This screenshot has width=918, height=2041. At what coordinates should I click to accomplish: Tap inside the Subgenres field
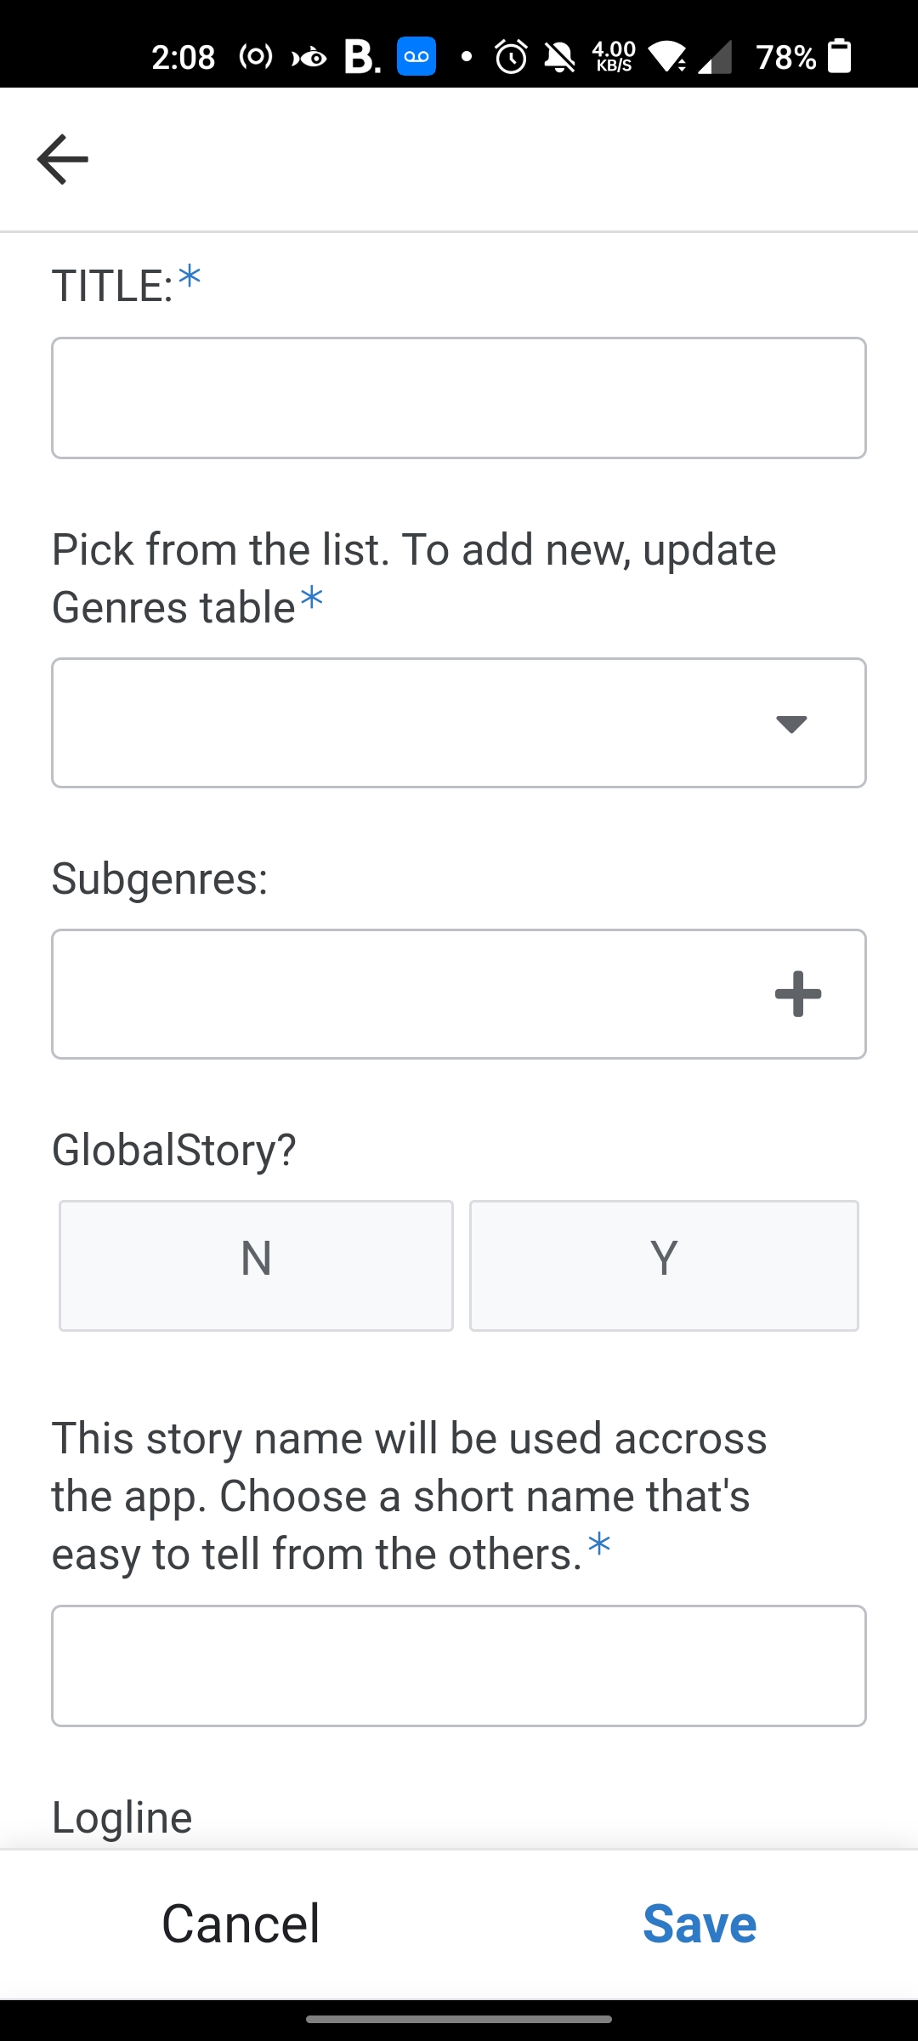pyautogui.click(x=399, y=994)
